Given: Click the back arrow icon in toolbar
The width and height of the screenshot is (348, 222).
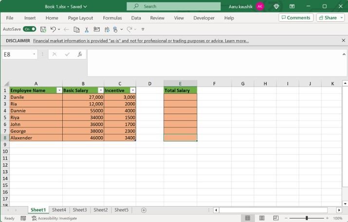Looking at the screenshot, I should coord(66,29).
